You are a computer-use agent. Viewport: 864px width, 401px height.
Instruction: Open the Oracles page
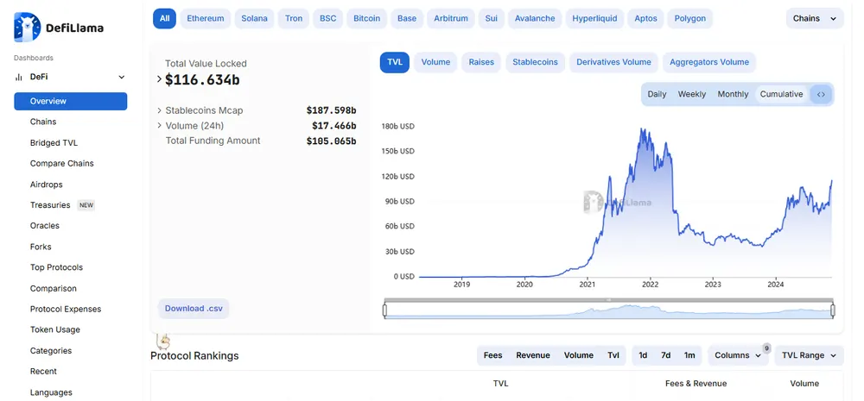pyautogui.click(x=45, y=226)
